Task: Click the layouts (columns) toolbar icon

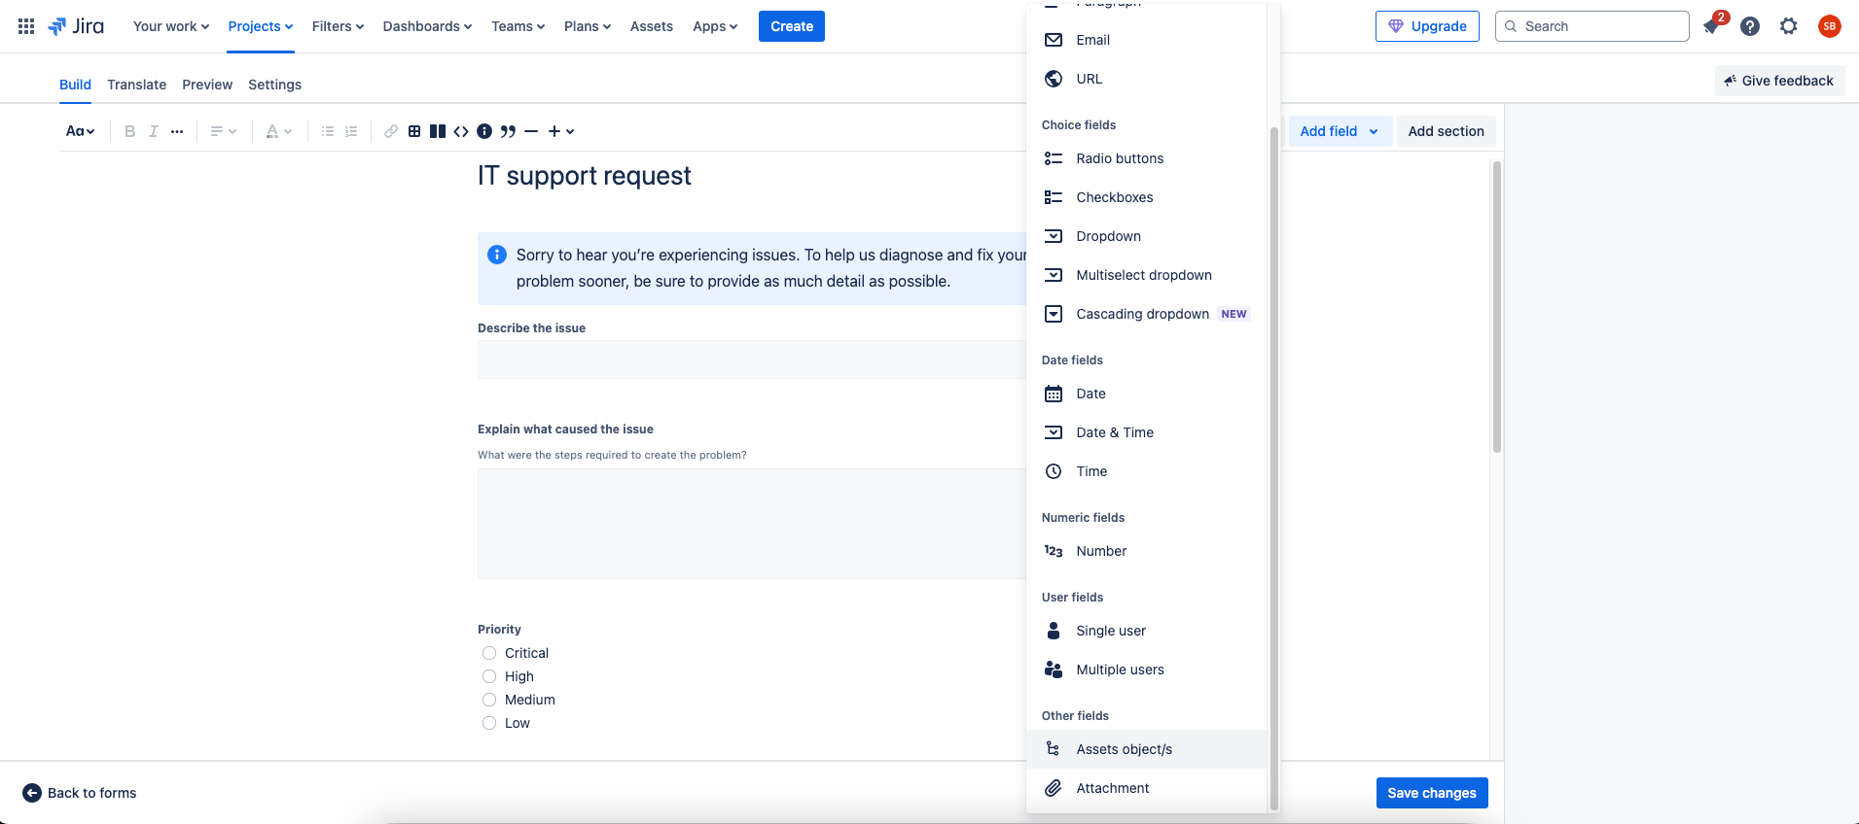Action: tap(438, 131)
